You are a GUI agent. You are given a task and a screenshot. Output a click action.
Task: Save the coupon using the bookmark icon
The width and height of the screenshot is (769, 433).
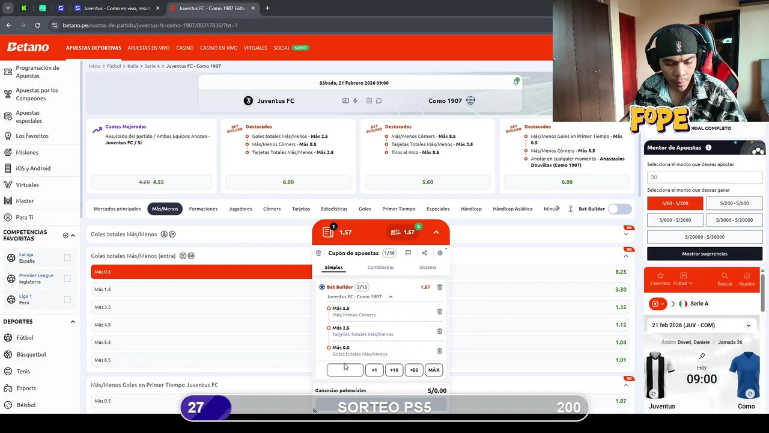(x=408, y=253)
